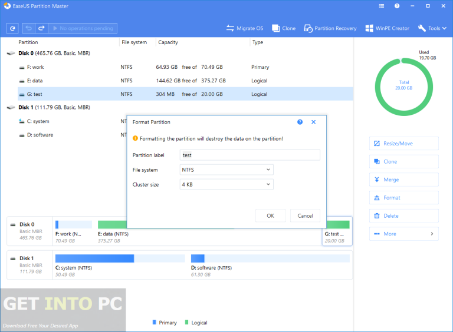Click the Partition column header
453x332 pixels.
pos(28,42)
